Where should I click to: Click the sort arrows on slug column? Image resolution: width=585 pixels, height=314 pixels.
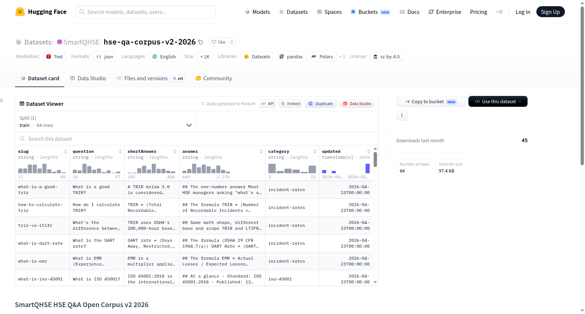[x=65, y=151]
